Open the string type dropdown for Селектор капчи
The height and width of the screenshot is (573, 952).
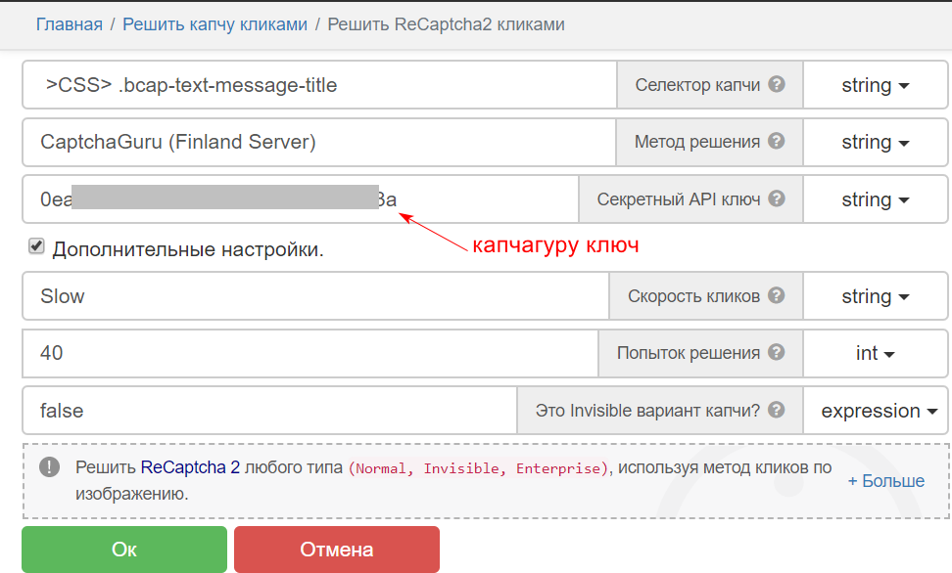875,84
